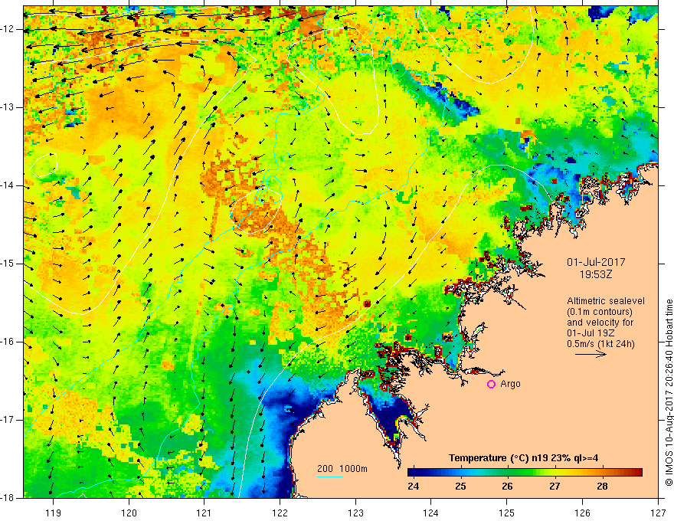Viewport: 674px width, 521px height.
Task: Click the Argo label text
Action: tap(510, 384)
